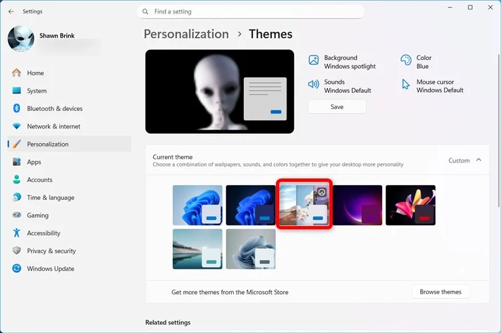Screen dimensions: 501x333
Task: Click the Mouse cursor pointer icon
Action: [405, 84]
